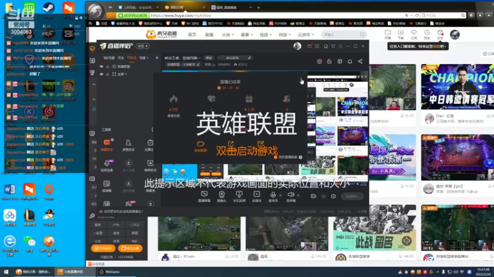Image resolution: width=494 pixels, height=277 pixels.
Task: Toggle visibility of the 全屏 1 source
Action: pos(101,74)
